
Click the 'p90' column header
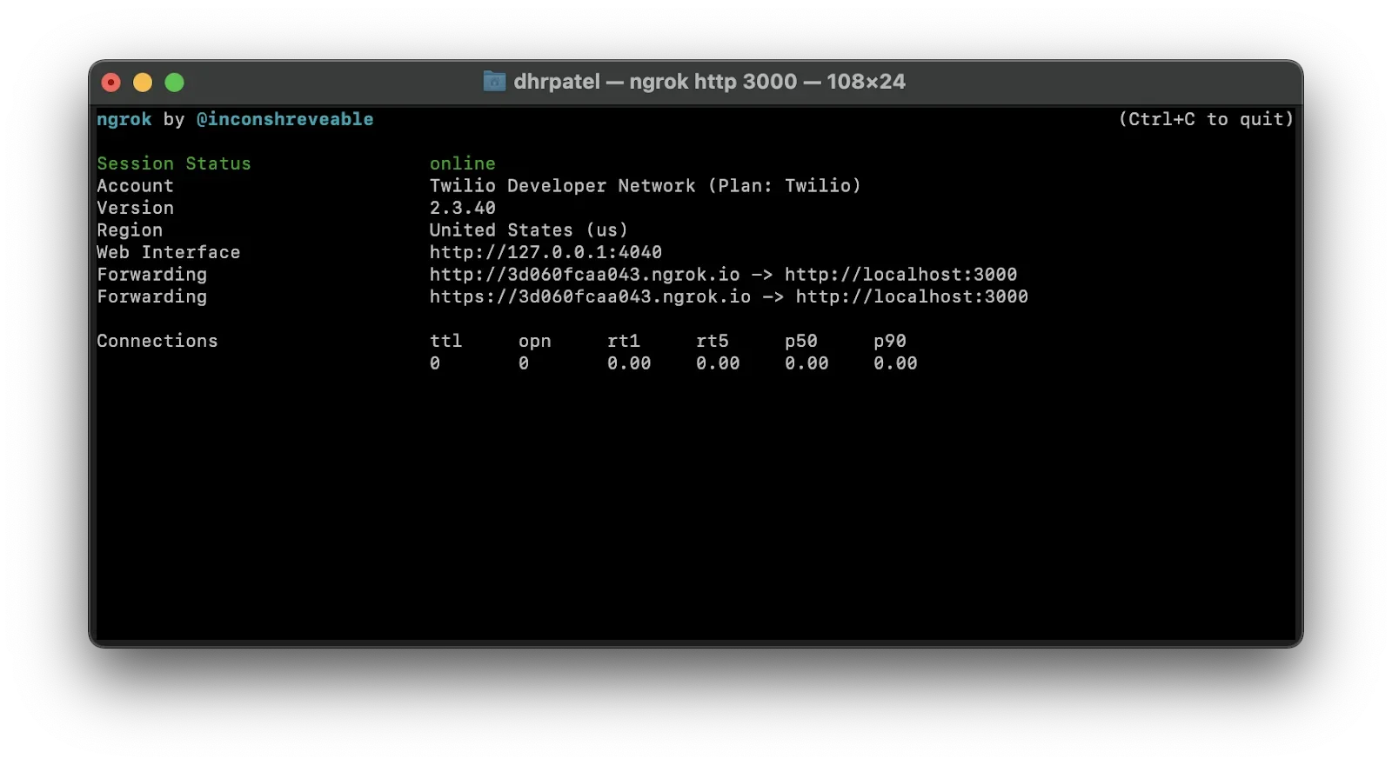click(889, 341)
